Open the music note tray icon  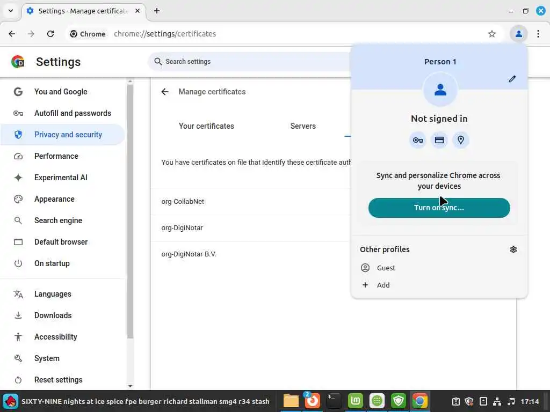tap(511, 401)
